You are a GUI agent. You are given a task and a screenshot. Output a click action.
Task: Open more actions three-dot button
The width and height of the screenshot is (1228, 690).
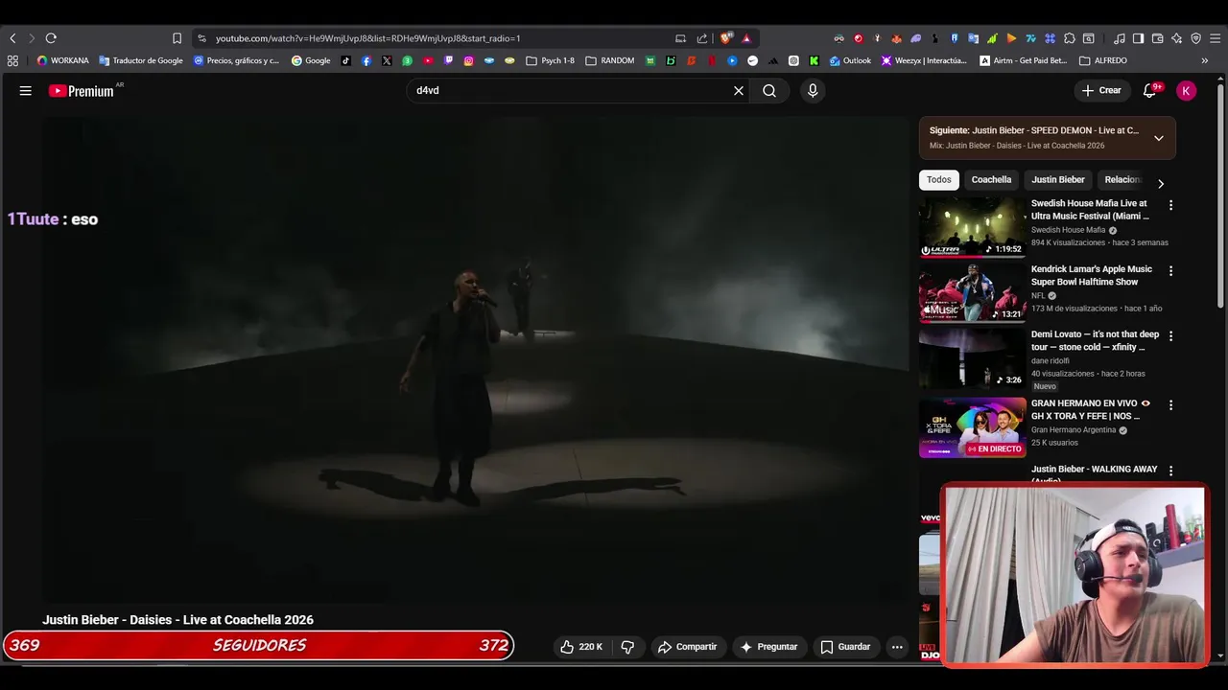point(897,647)
